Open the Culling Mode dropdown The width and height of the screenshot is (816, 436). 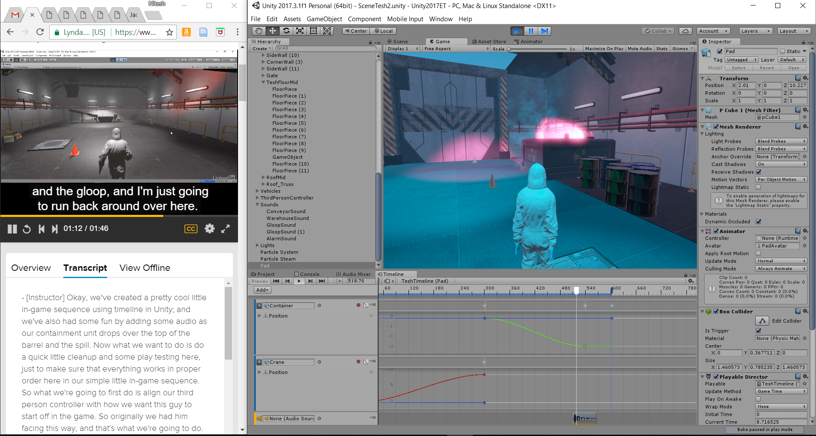pyautogui.click(x=781, y=269)
